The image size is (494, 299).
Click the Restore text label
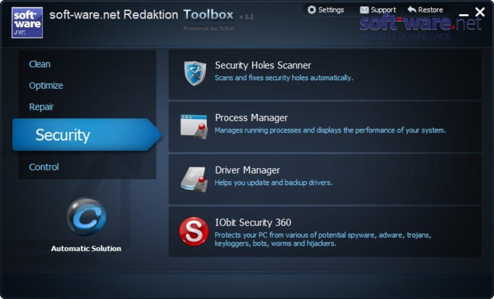coord(430,10)
